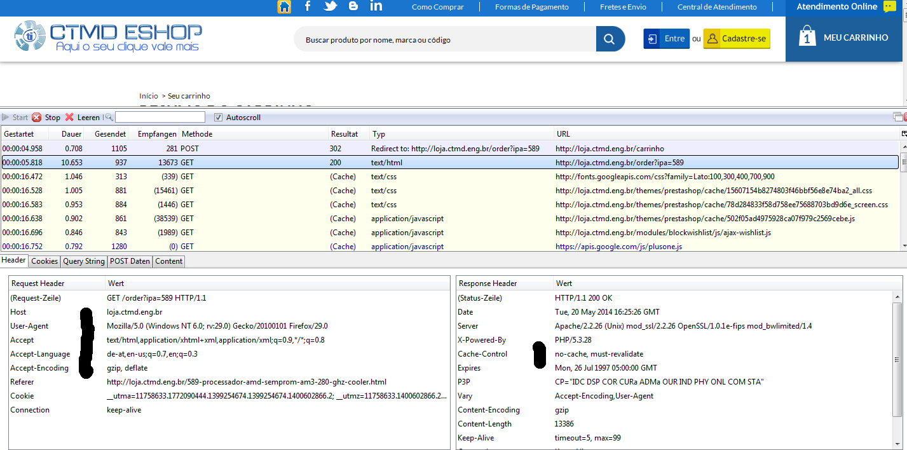Screen dimensions: 907x450
Task: Clear the log with Leeren icon
Action: point(70,117)
